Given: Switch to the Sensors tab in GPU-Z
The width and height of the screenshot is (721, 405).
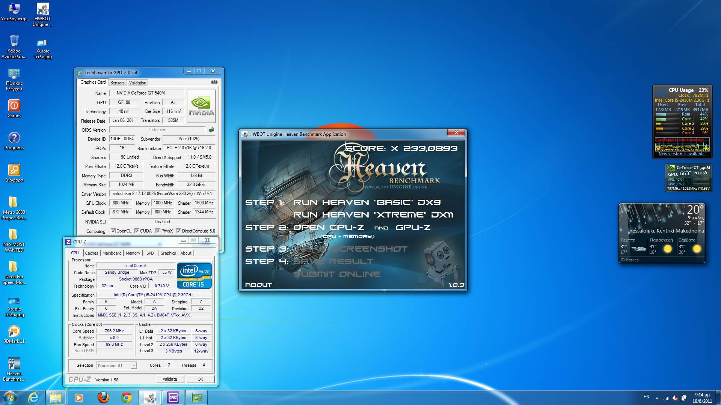Looking at the screenshot, I should (x=117, y=83).
